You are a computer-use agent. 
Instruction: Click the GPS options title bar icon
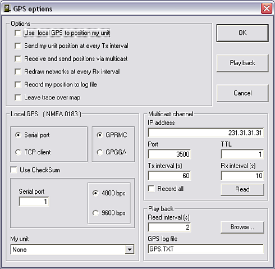(x=7, y=8)
